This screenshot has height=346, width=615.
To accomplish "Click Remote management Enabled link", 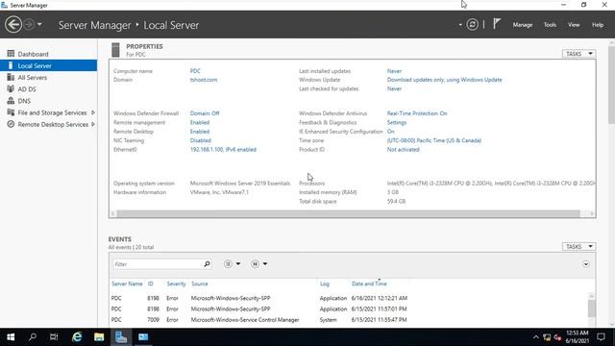I will [x=200, y=122].
